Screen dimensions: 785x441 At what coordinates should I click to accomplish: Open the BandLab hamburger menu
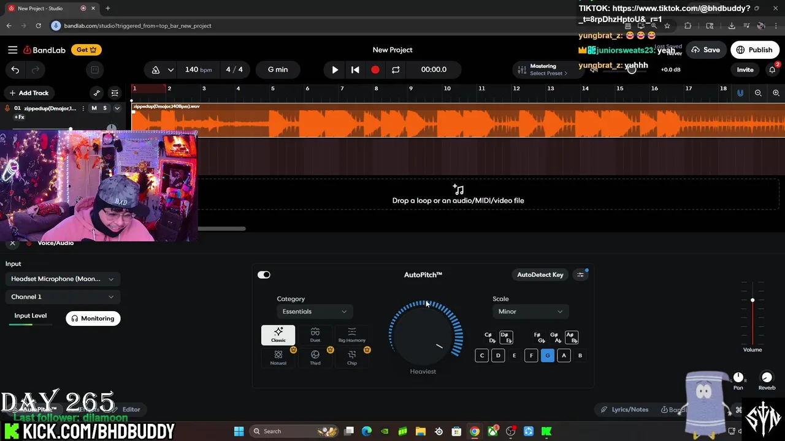[x=12, y=50]
